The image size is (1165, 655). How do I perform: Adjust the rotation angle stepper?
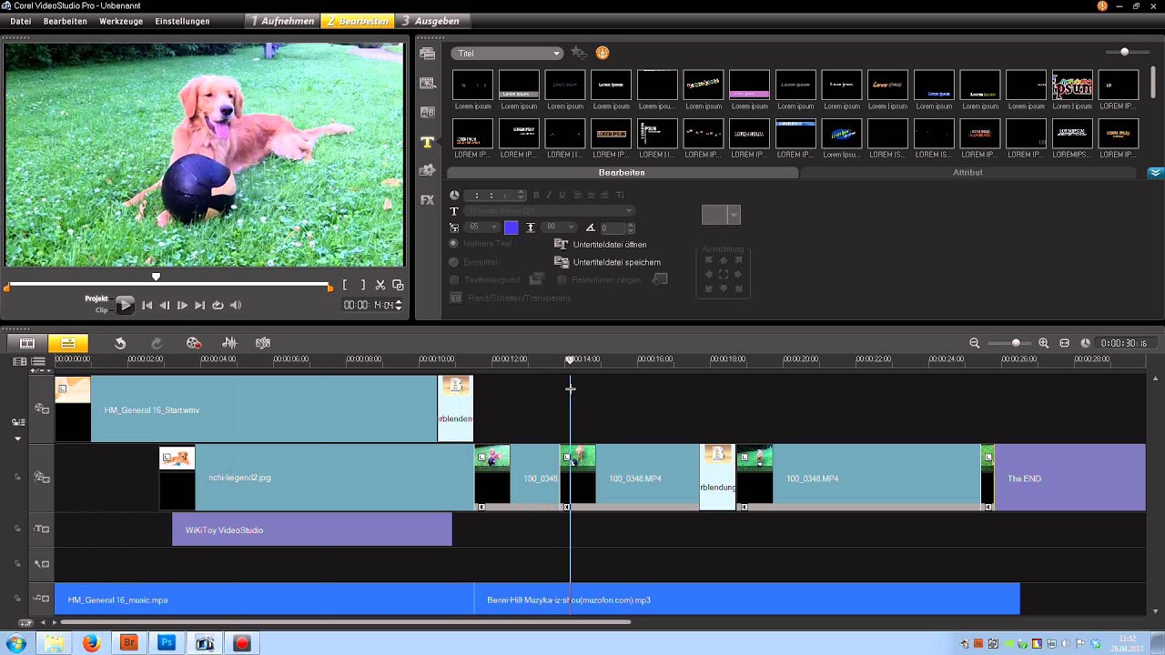pyautogui.click(x=630, y=227)
